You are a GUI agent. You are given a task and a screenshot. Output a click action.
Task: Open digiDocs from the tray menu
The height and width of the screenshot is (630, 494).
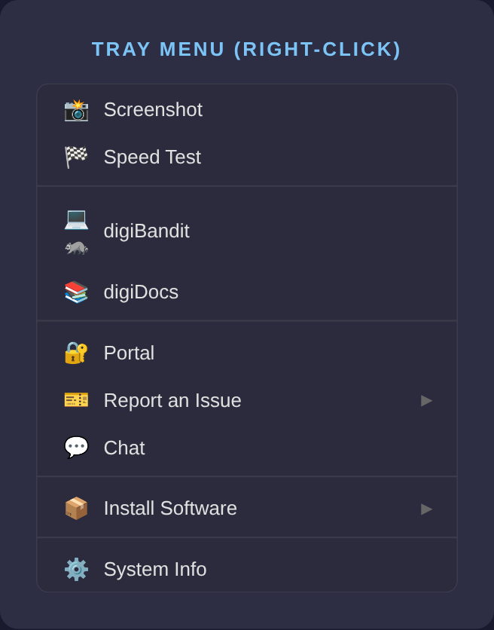[x=141, y=292]
